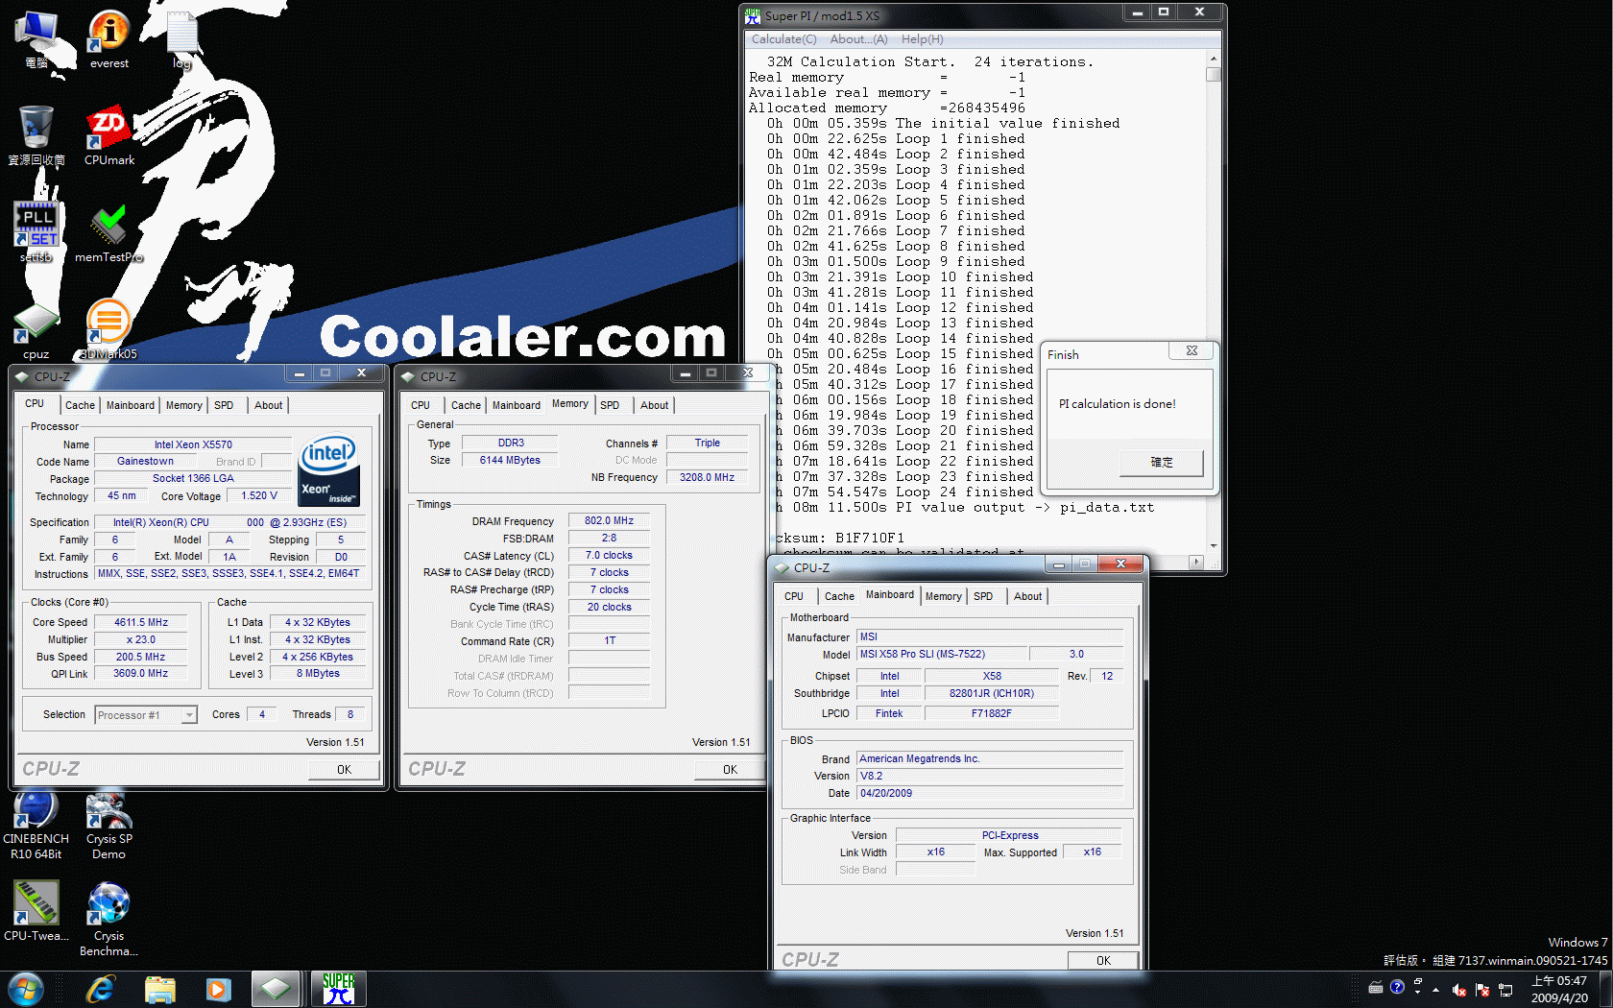Screen dimensions: 1613x1008
Task: Open Calculate(C) menu in Super PI
Action: 783,39
